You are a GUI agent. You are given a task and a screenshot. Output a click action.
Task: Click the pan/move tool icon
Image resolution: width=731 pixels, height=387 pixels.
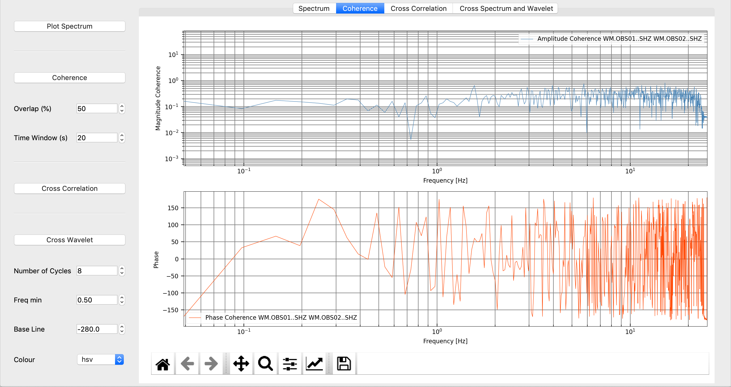click(241, 363)
